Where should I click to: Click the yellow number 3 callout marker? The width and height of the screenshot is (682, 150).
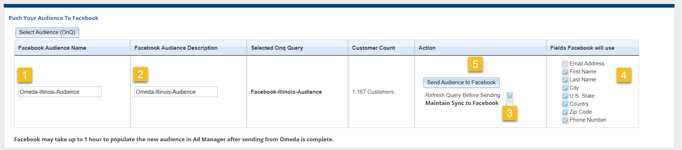510,113
